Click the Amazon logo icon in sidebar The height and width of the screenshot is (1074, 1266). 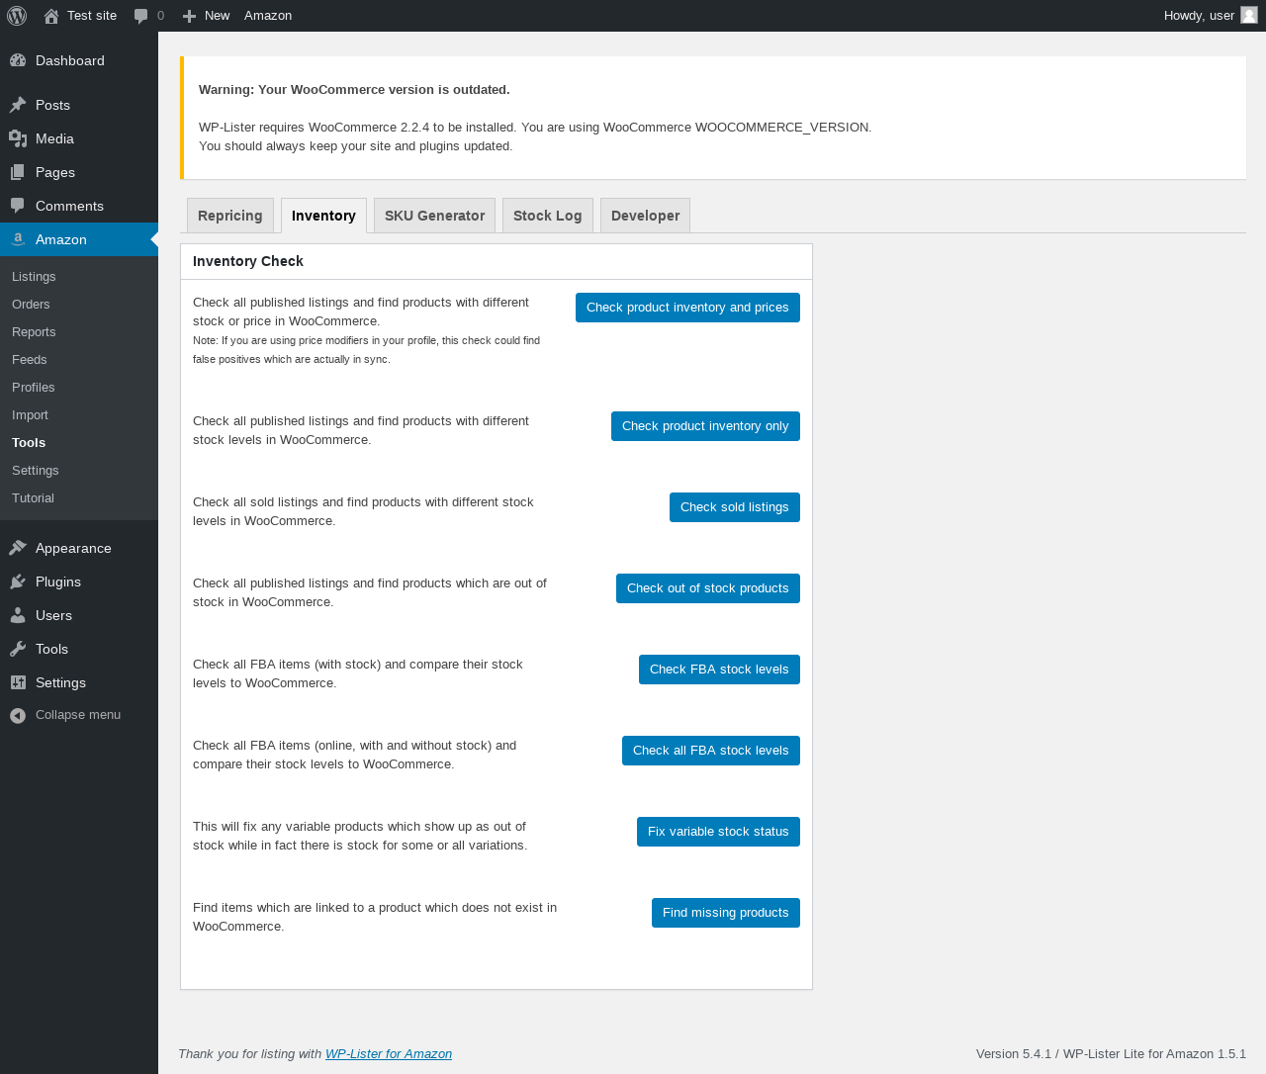(x=18, y=239)
